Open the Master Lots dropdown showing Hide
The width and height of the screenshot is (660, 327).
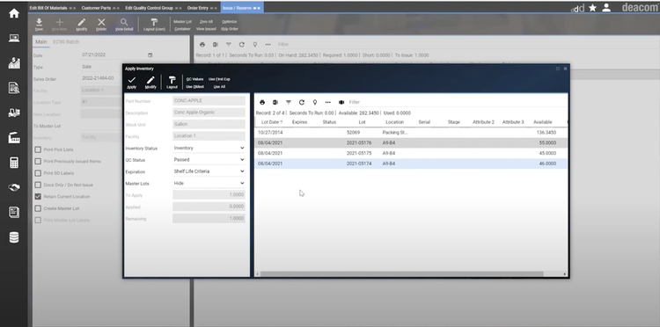pyautogui.click(x=209, y=183)
